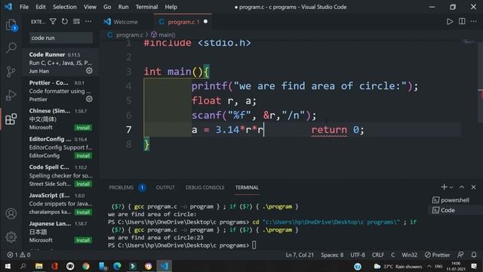Open the Extensions view icon
Viewport: 483px width, 272px height.
pos(11,119)
